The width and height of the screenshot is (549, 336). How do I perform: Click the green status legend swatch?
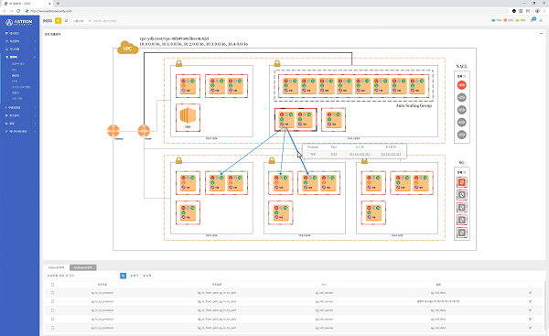pyautogui.click(x=493, y=20)
